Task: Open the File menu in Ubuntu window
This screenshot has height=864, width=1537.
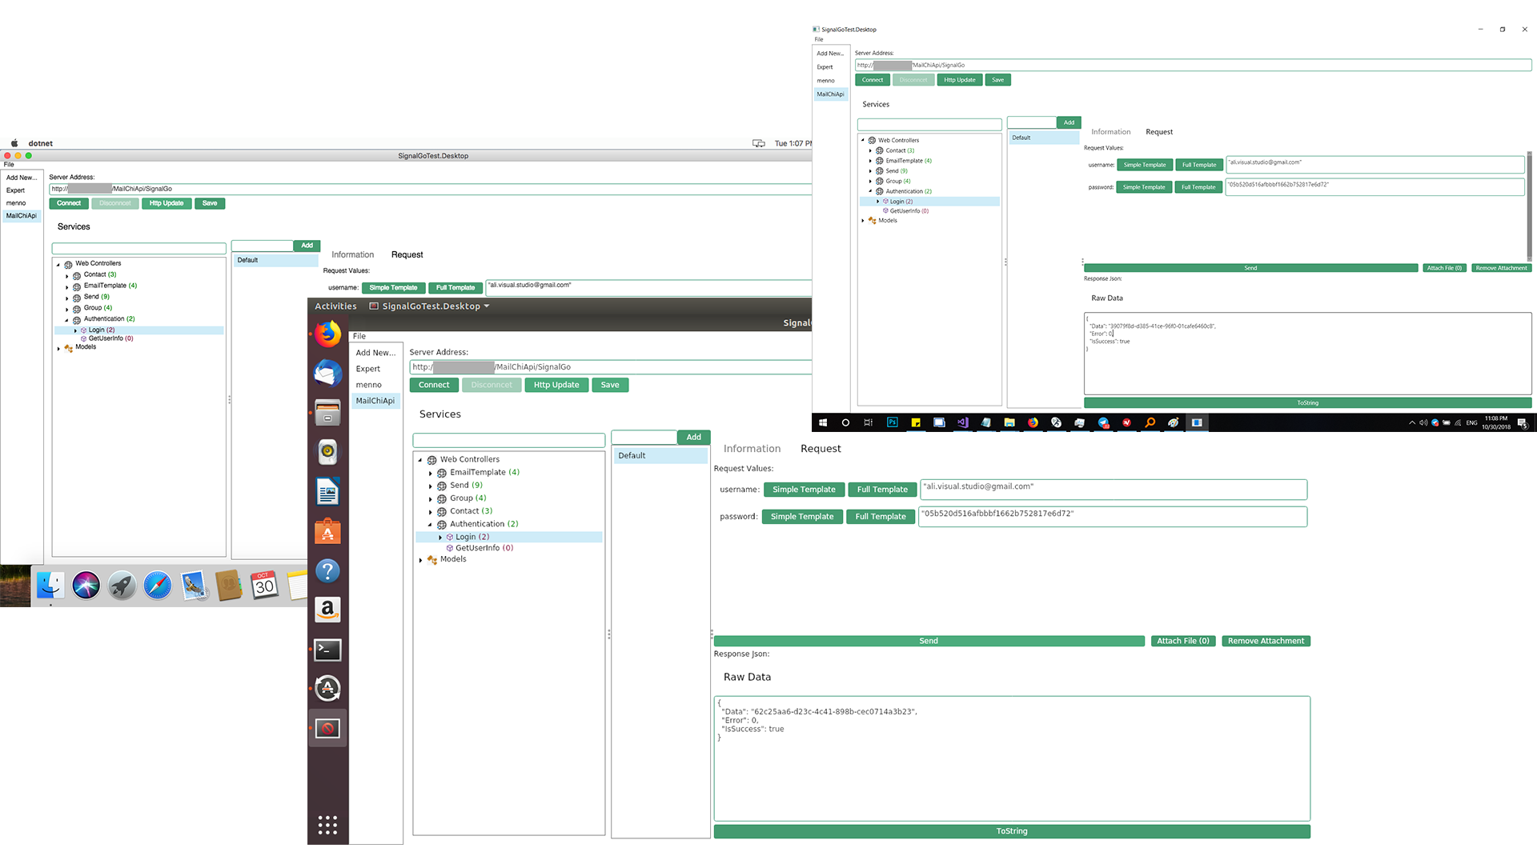Action: 359,336
